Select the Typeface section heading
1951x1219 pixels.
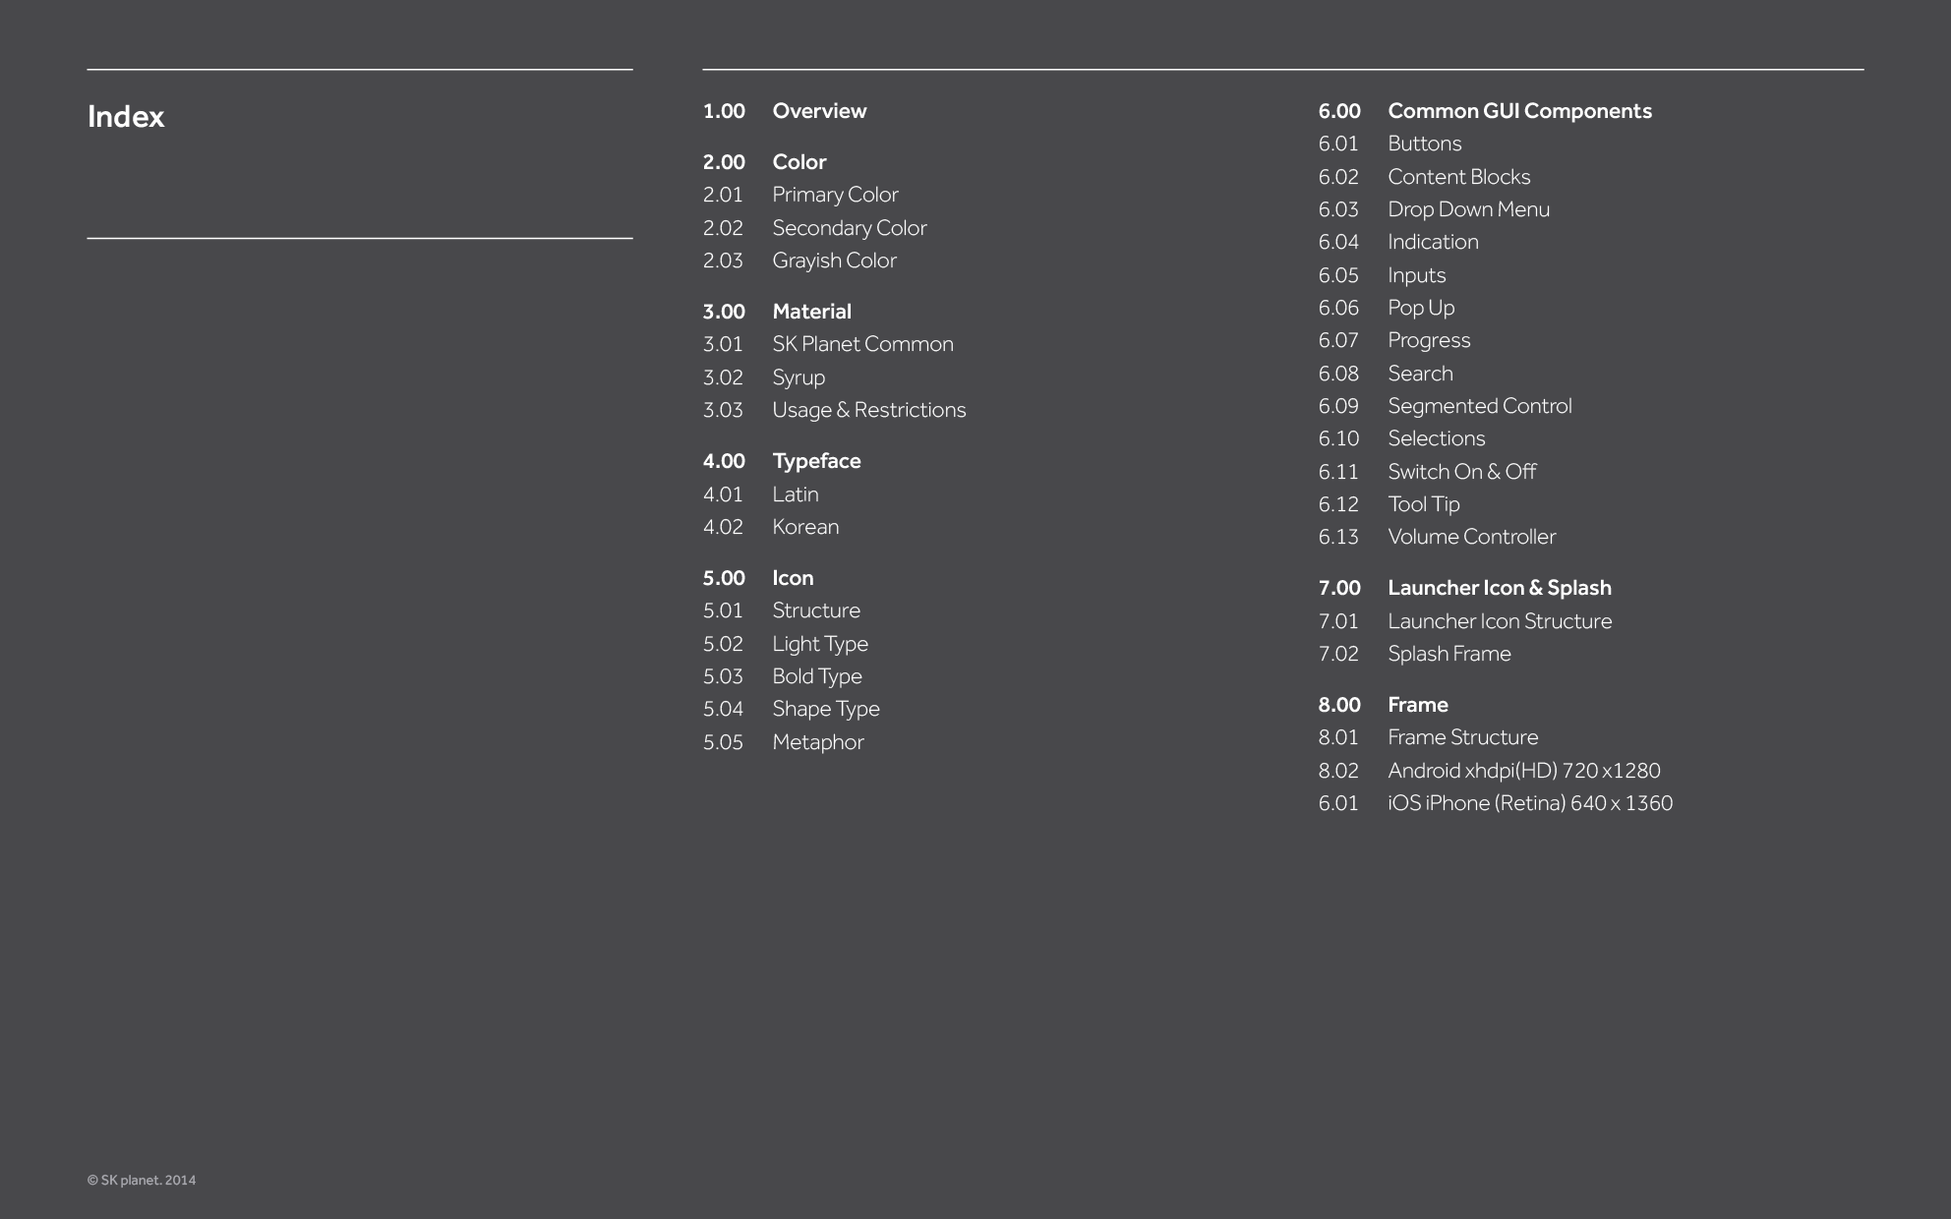816,461
